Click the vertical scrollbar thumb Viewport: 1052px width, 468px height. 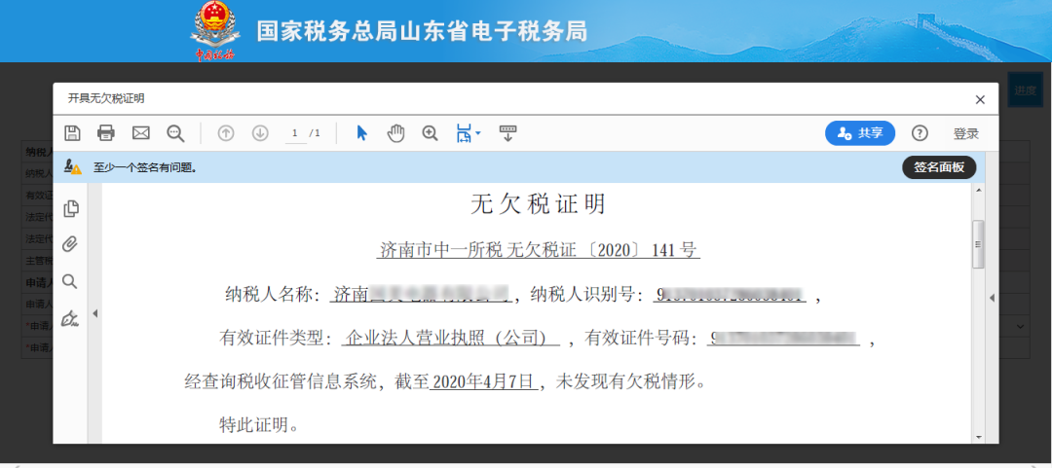click(979, 244)
